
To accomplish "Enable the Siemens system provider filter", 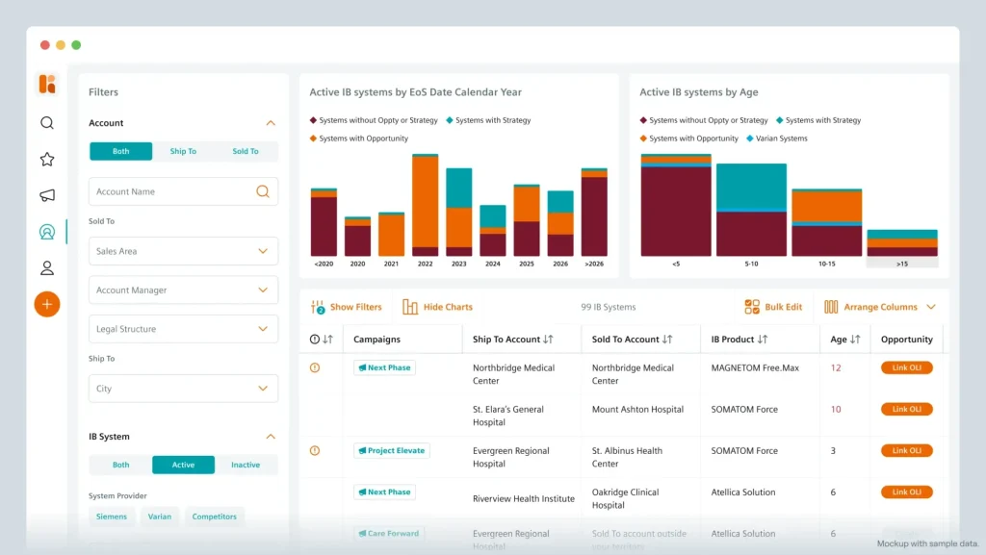I will tap(112, 517).
